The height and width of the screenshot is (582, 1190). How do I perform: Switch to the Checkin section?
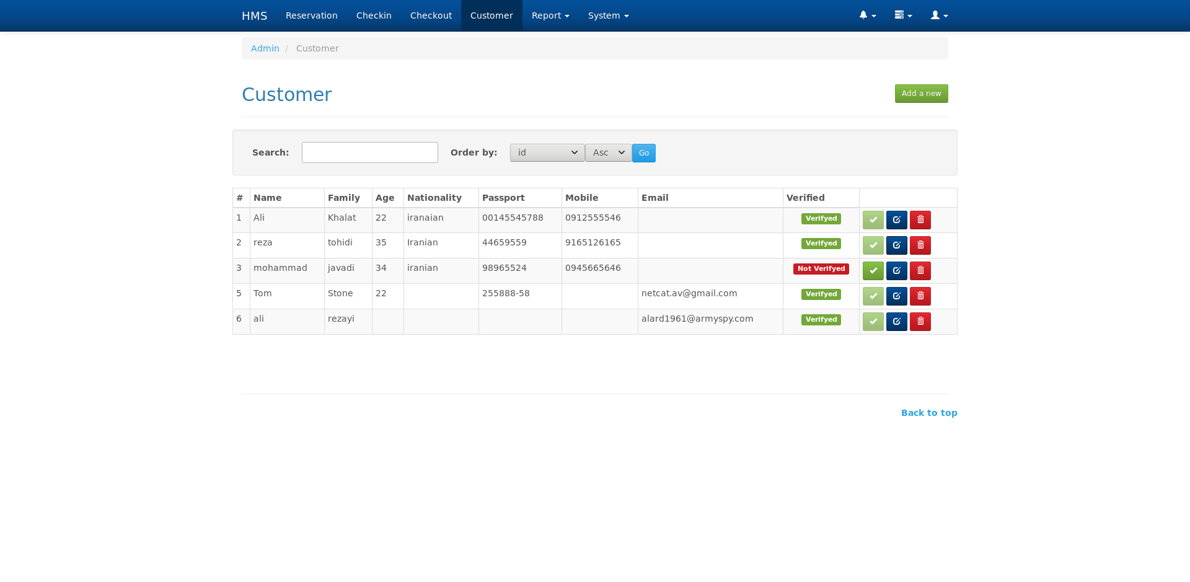pos(373,15)
